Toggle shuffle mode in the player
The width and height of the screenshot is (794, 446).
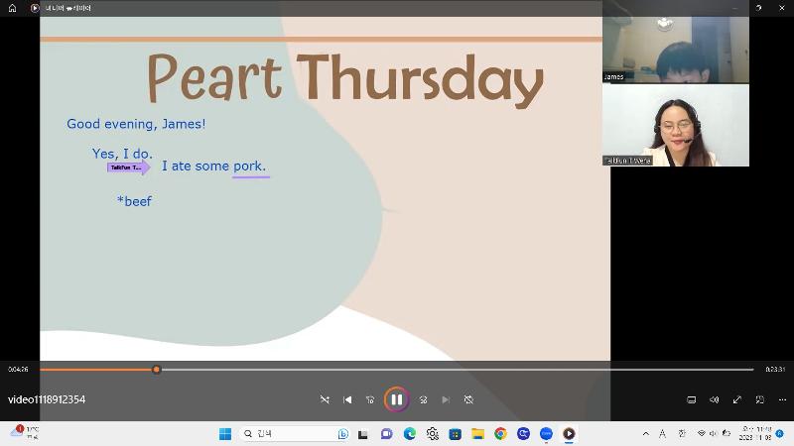coord(325,399)
